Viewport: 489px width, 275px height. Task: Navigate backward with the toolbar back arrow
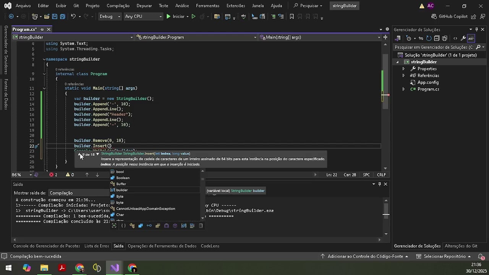click(11, 16)
